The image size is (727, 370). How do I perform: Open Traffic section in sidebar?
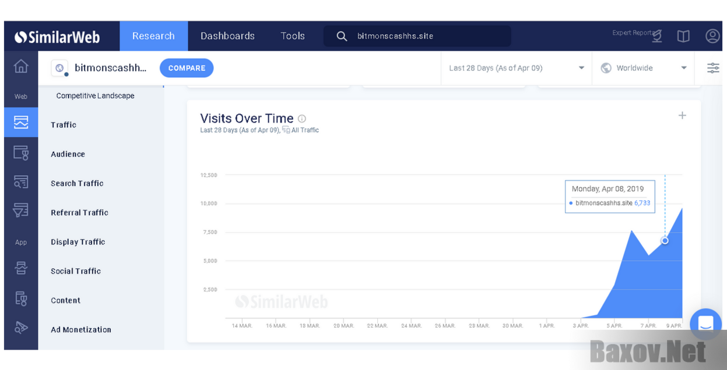(x=64, y=125)
